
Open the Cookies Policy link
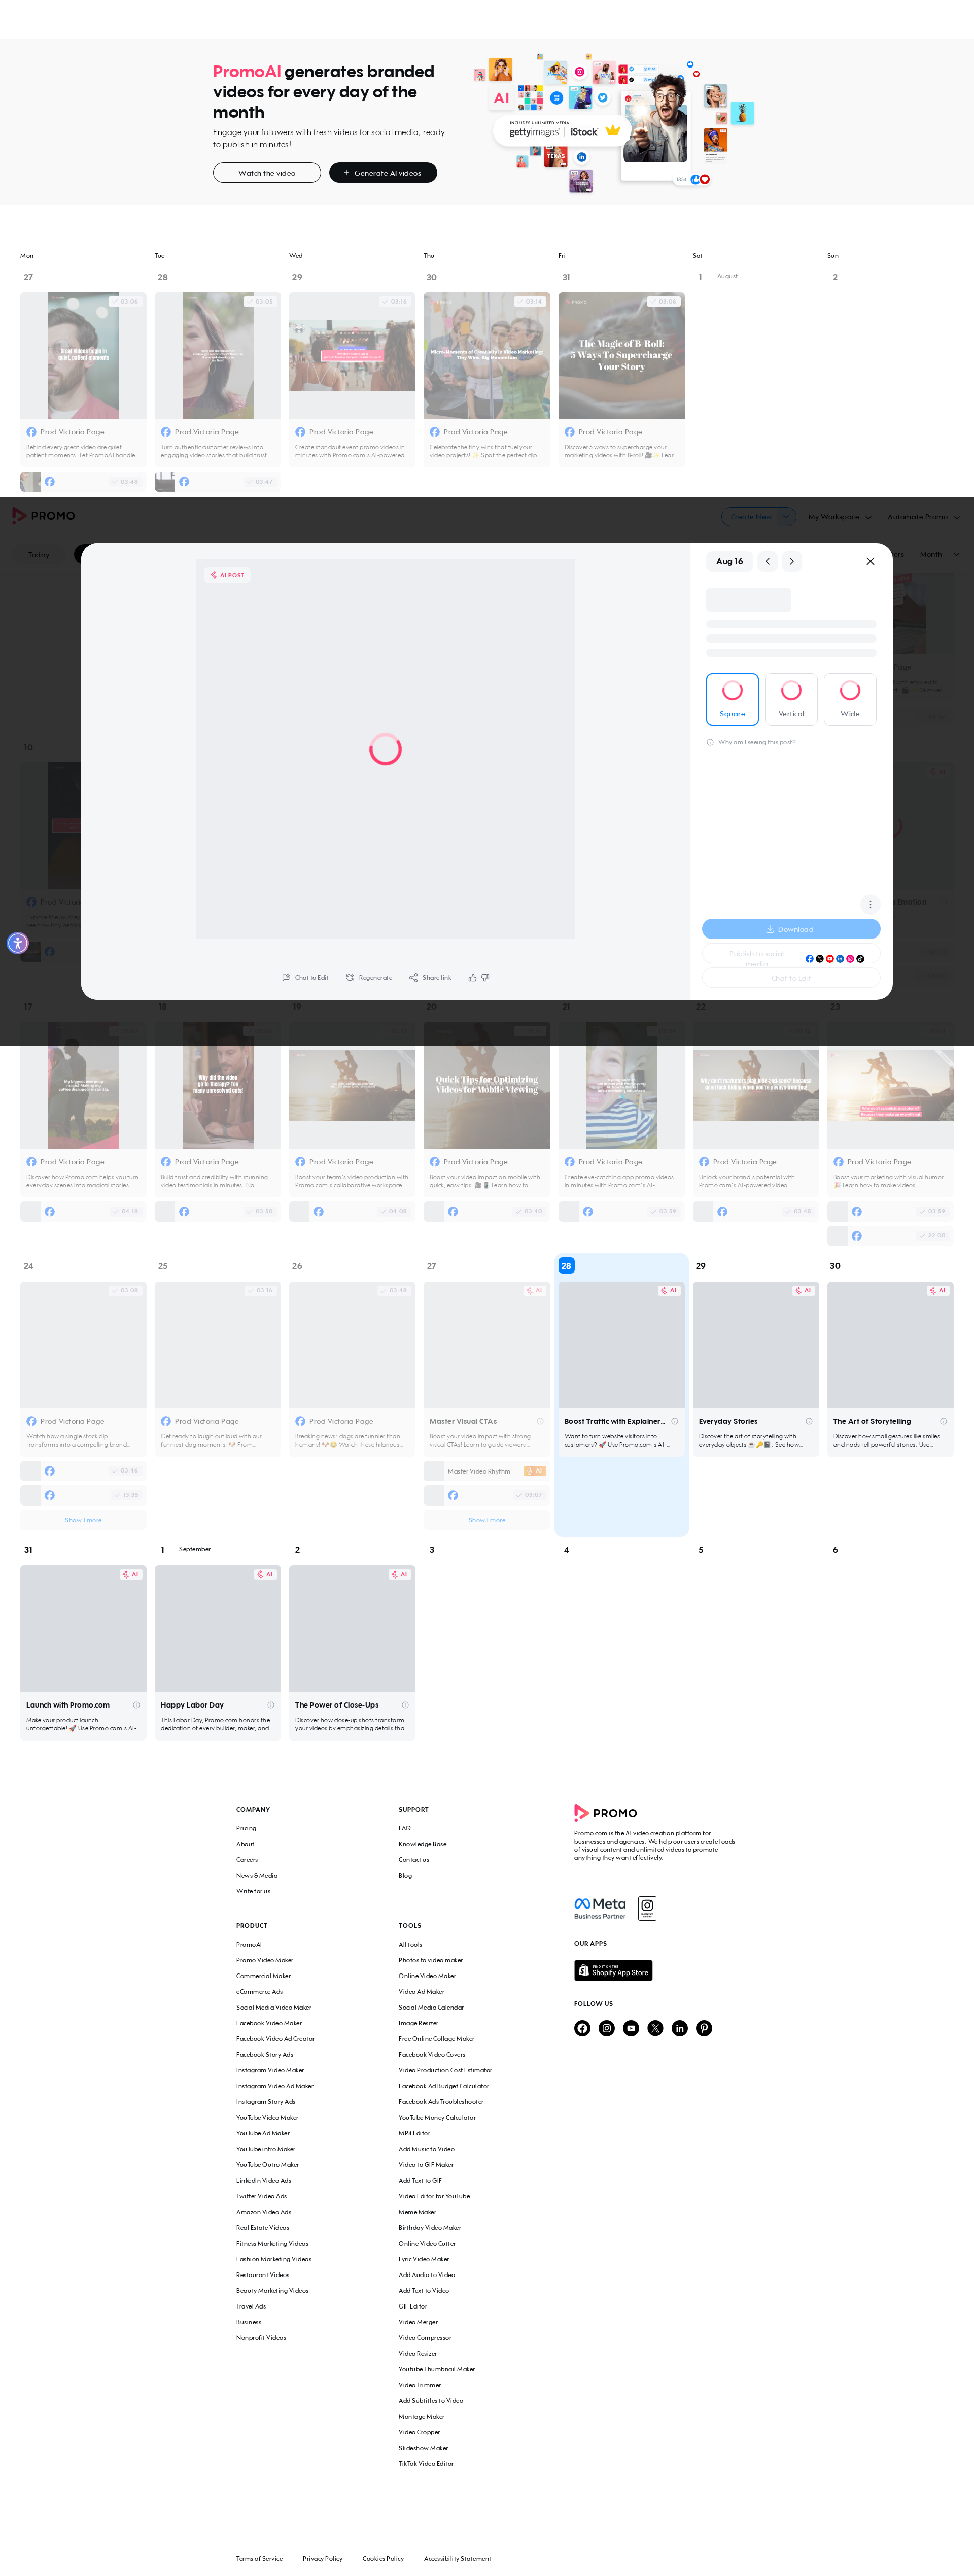(x=384, y=2558)
